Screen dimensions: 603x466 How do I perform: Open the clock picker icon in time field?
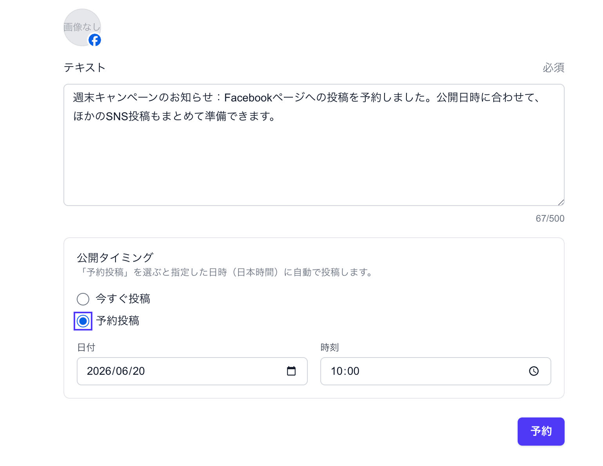(x=534, y=371)
